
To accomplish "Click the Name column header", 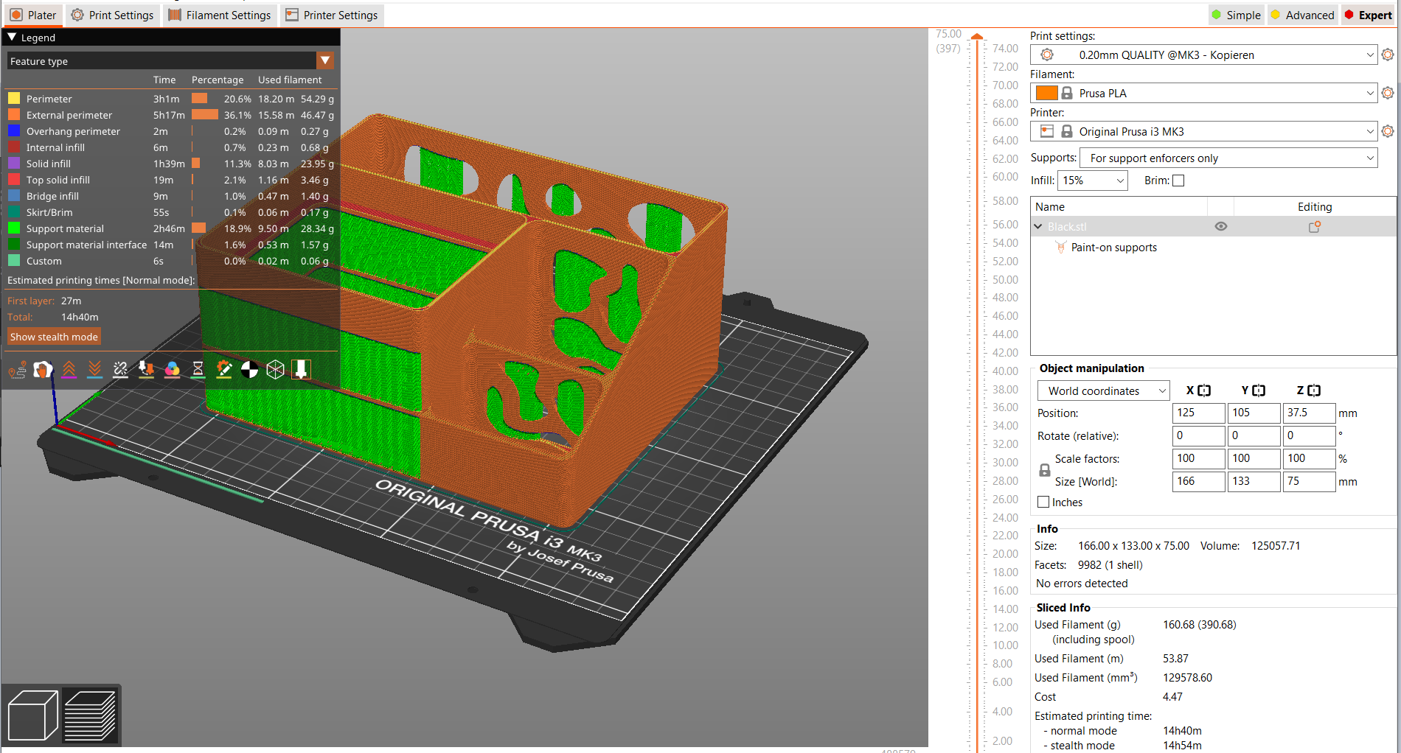I will [1119, 207].
